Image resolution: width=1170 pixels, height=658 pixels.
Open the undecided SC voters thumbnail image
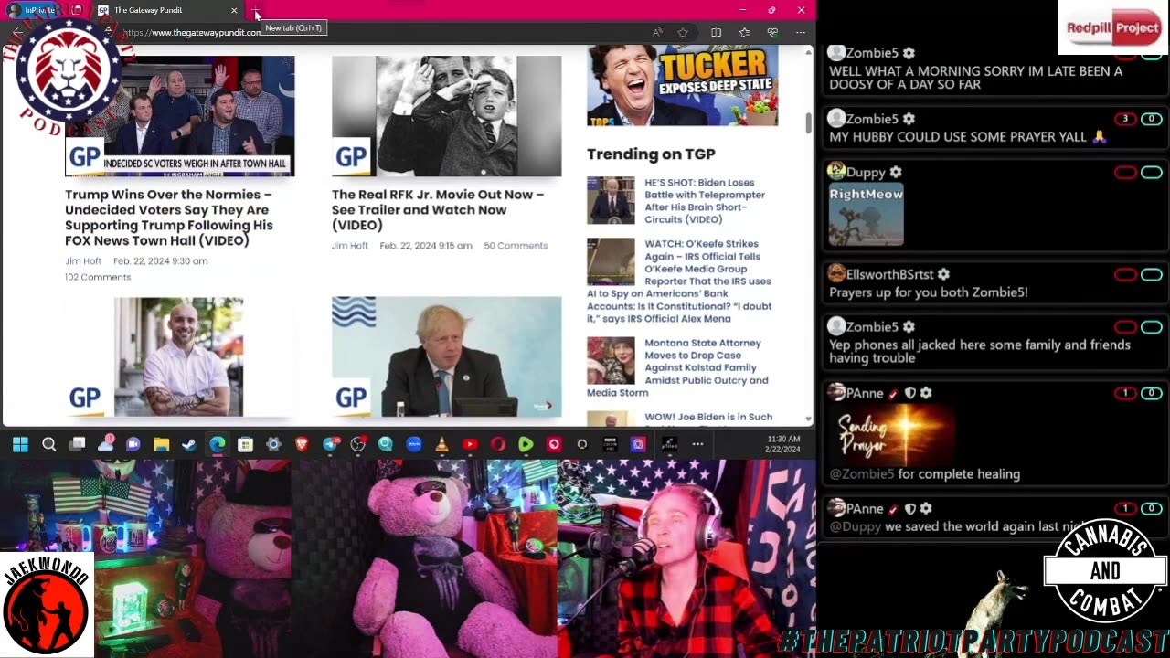tap(180, 116)
